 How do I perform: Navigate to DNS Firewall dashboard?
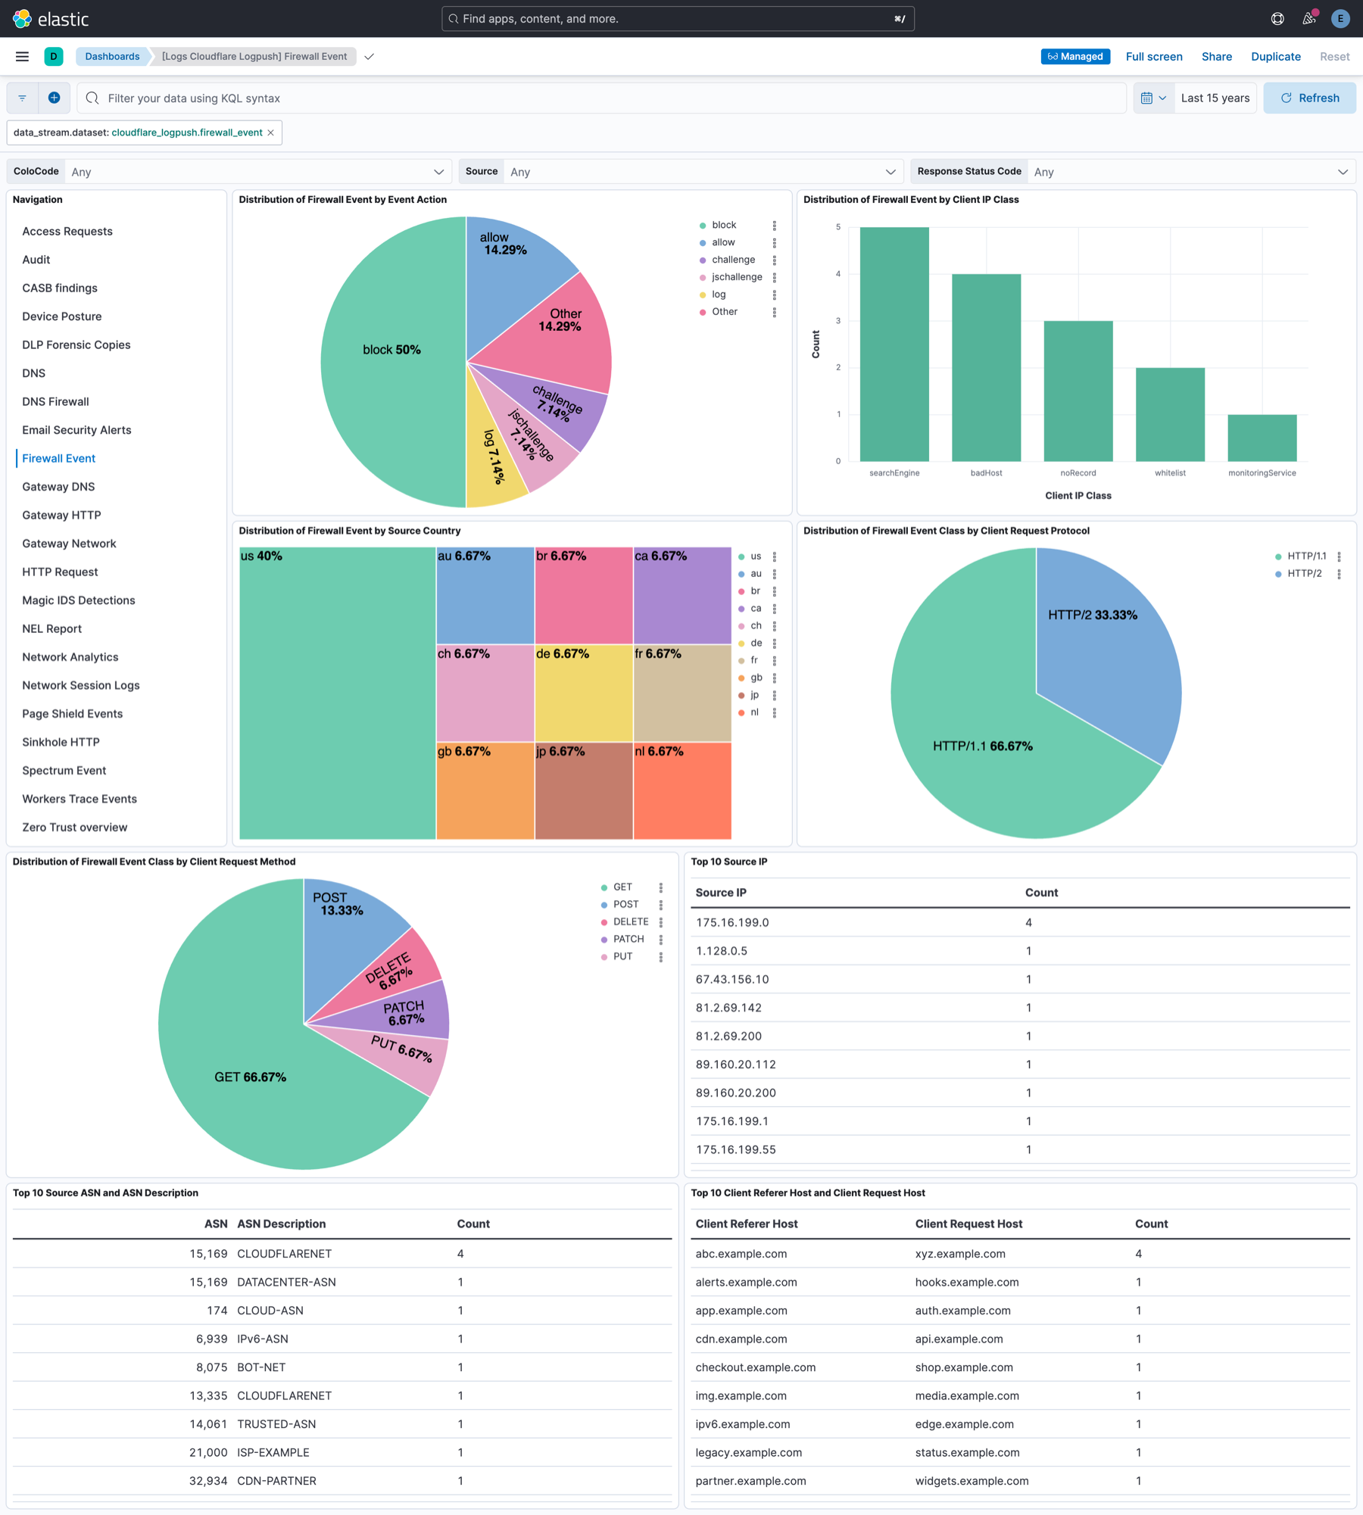pyautogui.click(x=55, y=402)
